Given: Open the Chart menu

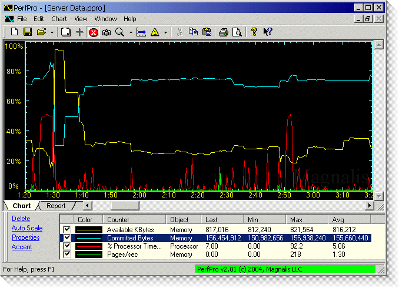Looking at the screenshot, I should coord(59,19).
